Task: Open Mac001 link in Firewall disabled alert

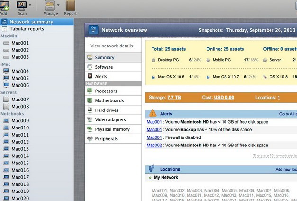Action: tap(154, 137)
